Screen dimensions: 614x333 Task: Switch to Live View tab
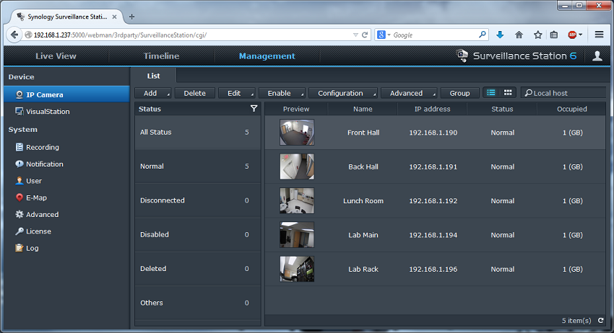click(56, 56)
